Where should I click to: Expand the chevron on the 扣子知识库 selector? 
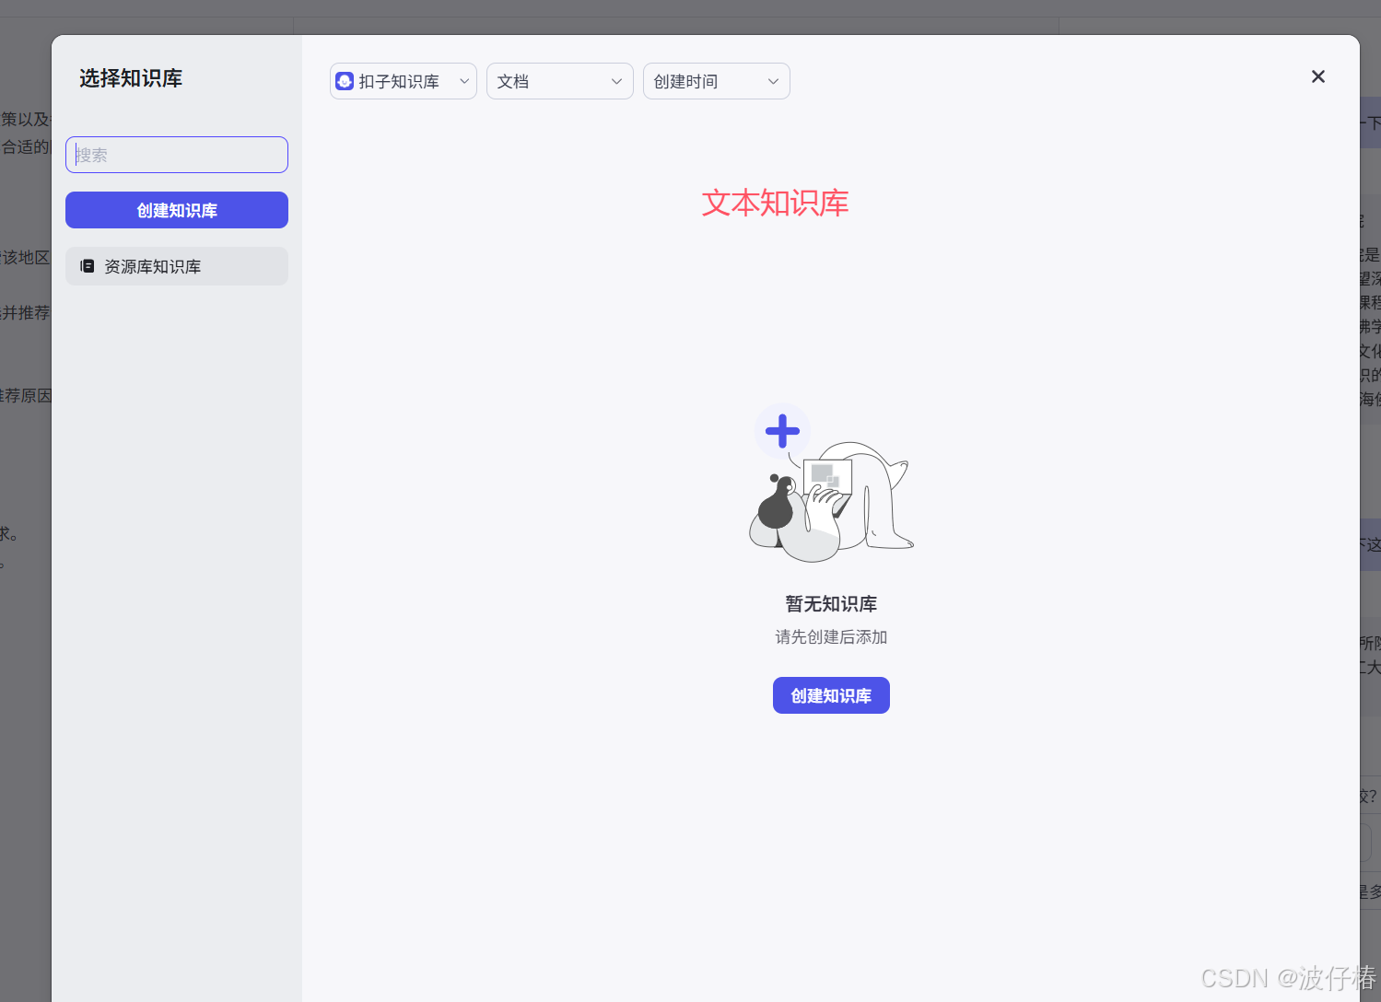[464, 81]
